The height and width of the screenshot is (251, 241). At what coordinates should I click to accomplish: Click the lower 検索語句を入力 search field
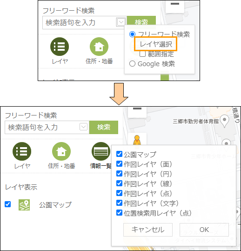[42, 127]
